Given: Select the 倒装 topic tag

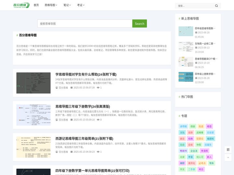Looking at the screenshot, I should pyautogui.click(x=193, y=126).
